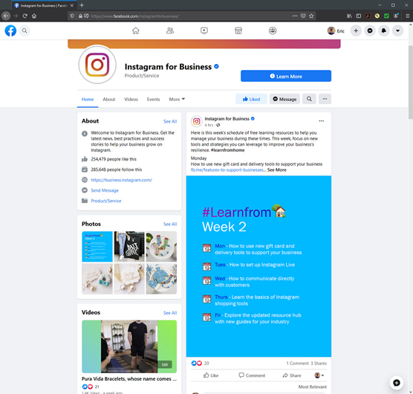This screenshot has height=394, width=413.
Task: Select the Home page tab
Action: pos(88,100)
